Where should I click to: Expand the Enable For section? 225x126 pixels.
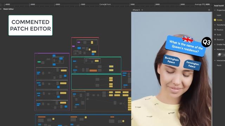[215, 44]
